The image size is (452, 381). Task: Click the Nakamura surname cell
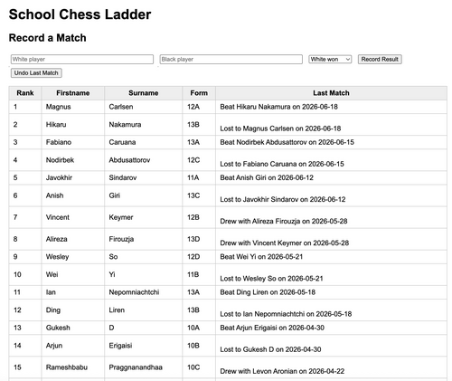144,125
